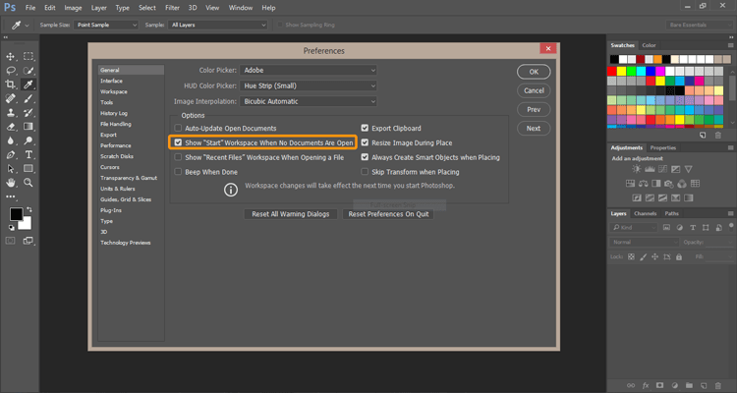Select the Eraser tool

tap(11, 127)
